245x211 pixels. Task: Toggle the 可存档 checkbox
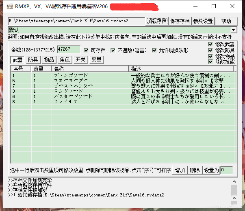click(86, 50)
